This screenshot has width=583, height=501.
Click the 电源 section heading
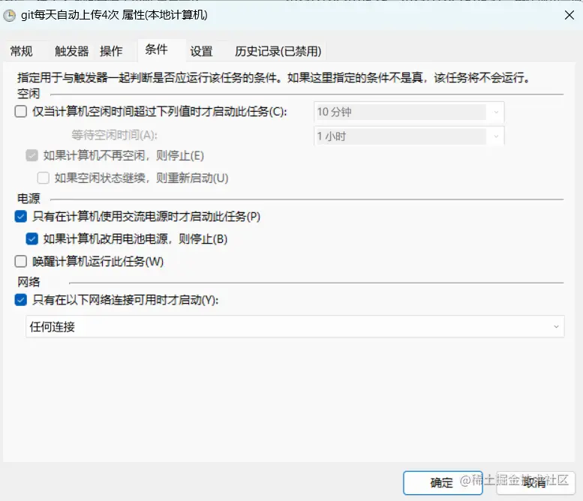[29, 199]
